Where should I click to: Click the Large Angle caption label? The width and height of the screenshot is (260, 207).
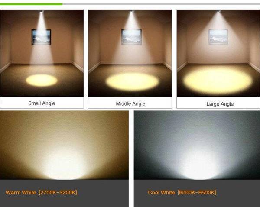point(220,104)
